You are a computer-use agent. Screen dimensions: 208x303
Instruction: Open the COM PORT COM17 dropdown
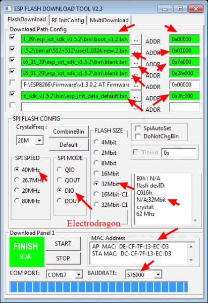pos(79,274)
